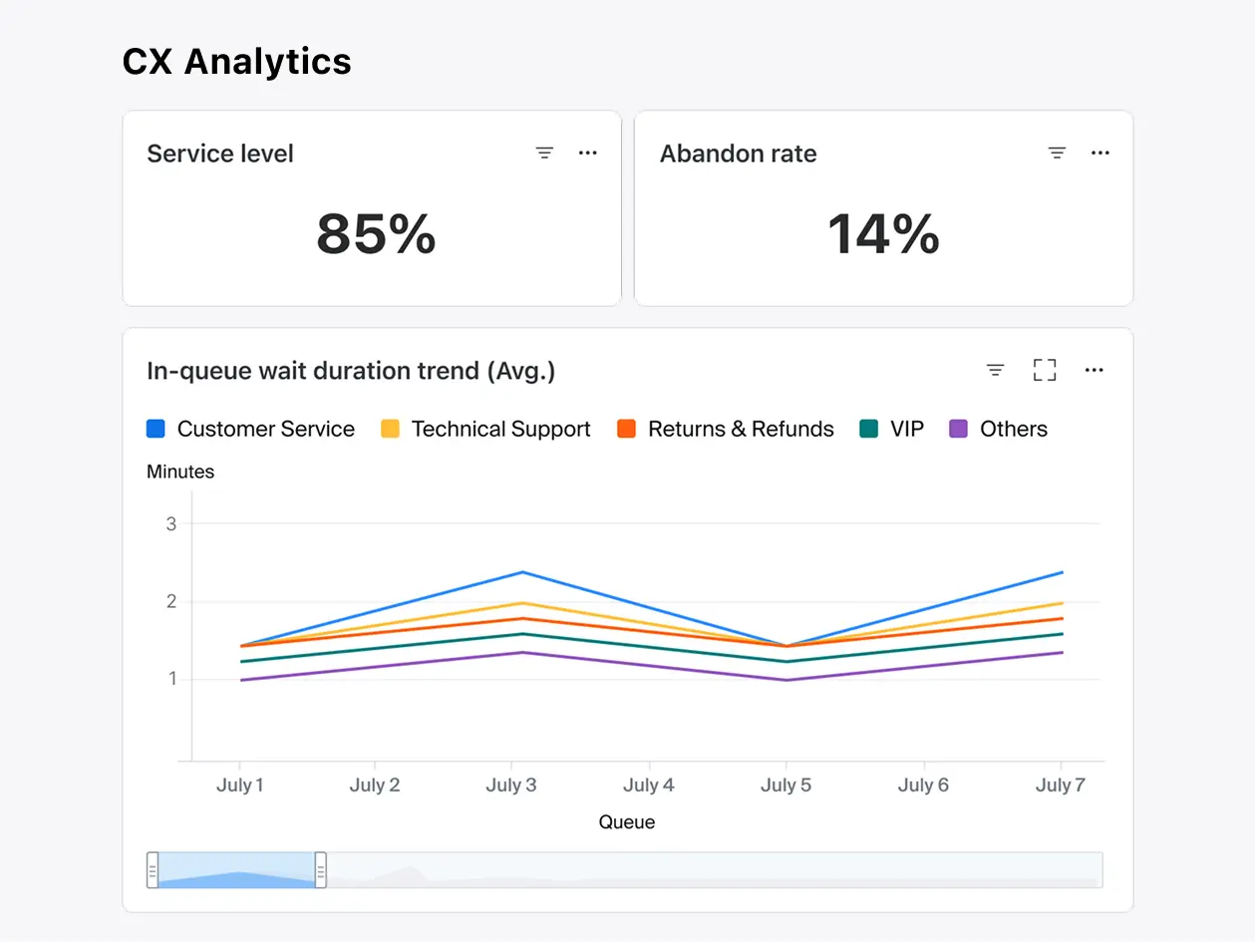Click the CX Analytics page title
This screenshot has height=942, width=1255.
236,62
